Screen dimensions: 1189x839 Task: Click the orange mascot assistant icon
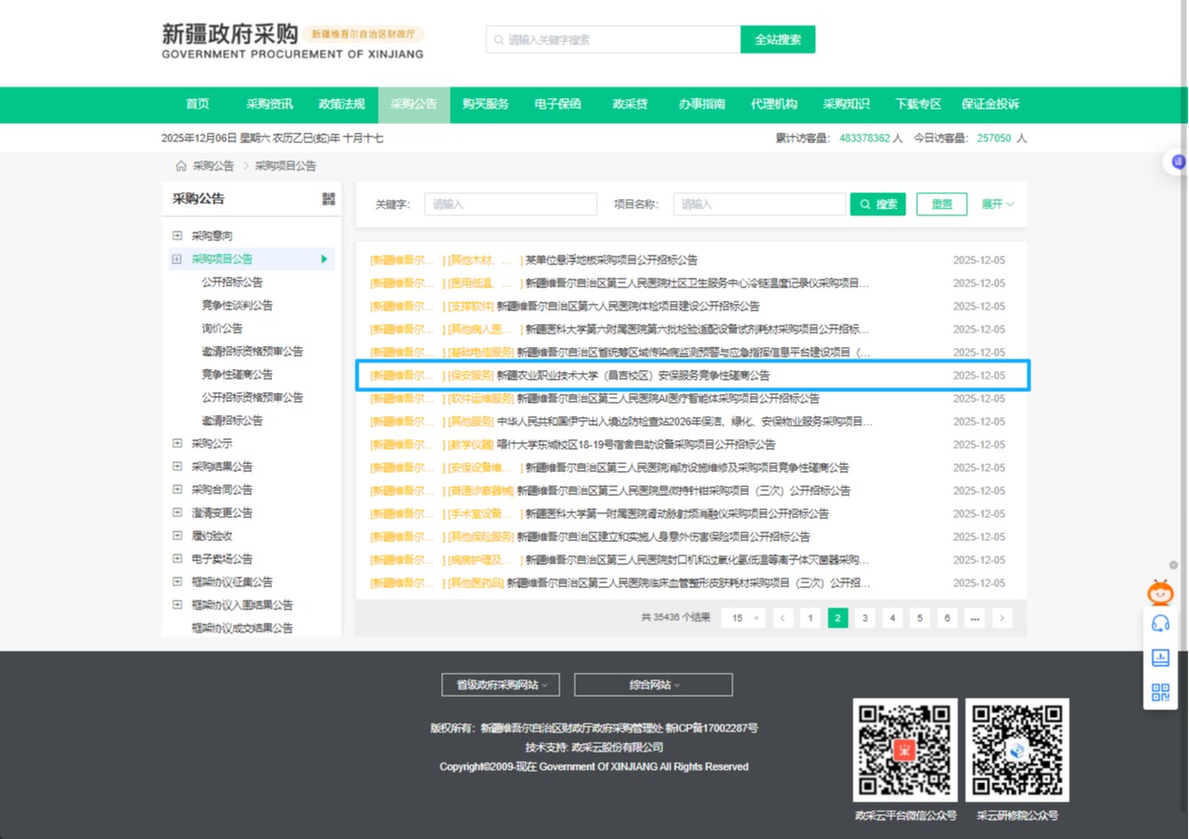1160,592
